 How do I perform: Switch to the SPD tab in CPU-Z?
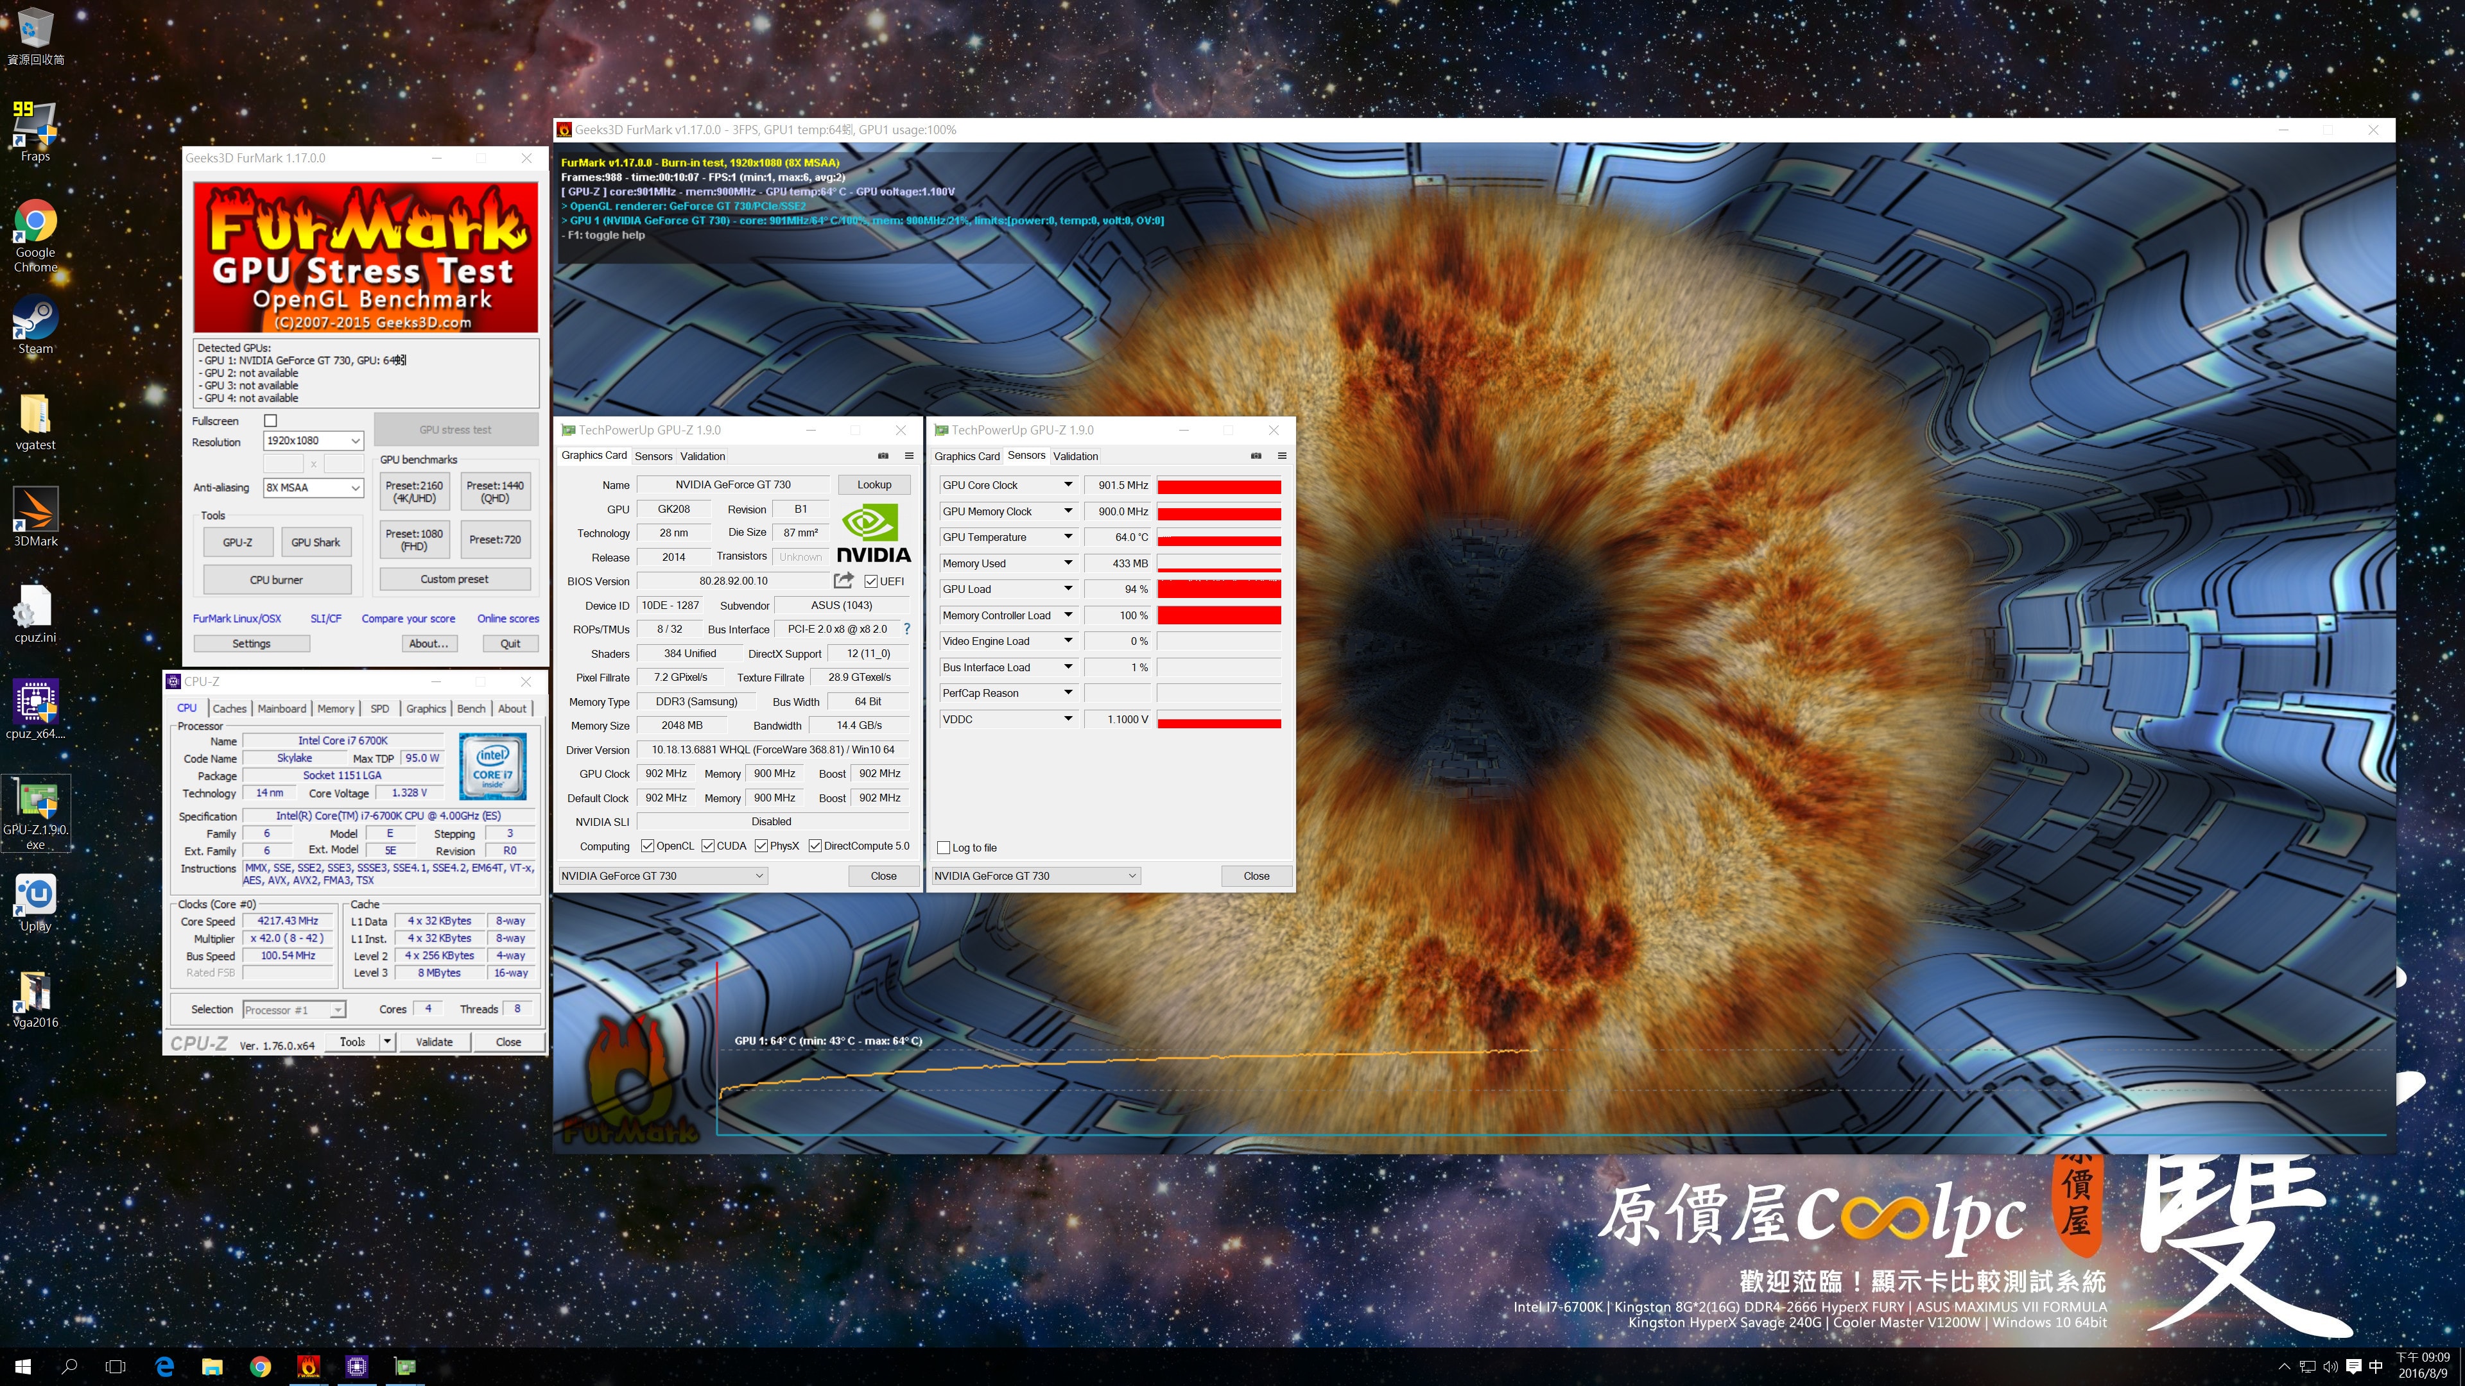coord(380,709)
